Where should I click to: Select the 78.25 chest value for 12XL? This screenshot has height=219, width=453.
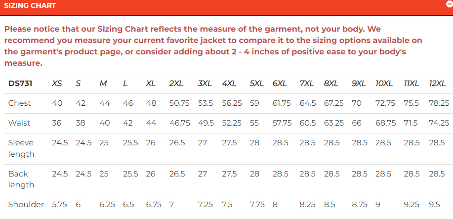pos(439,103)
